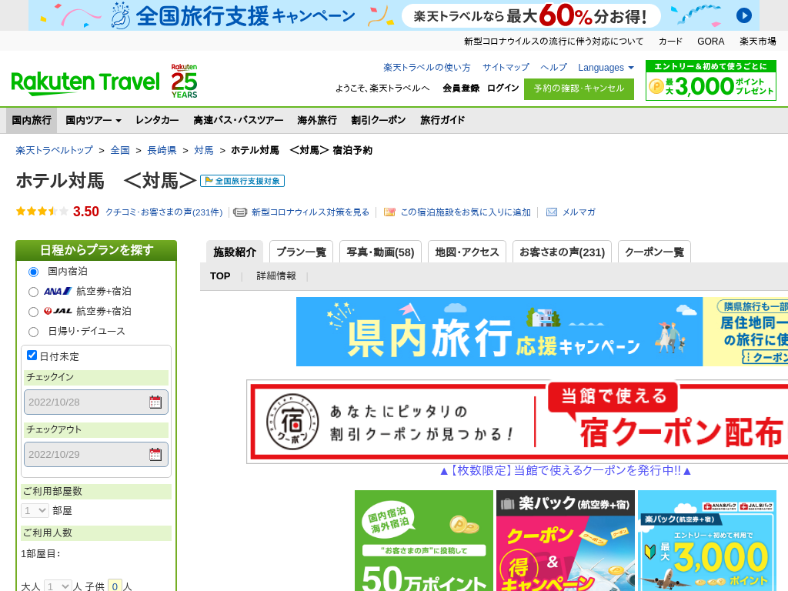This screenshot has width=788, height=591.
Task: Open the 旅行ガイド navigation item
Action: coord(442,120)
